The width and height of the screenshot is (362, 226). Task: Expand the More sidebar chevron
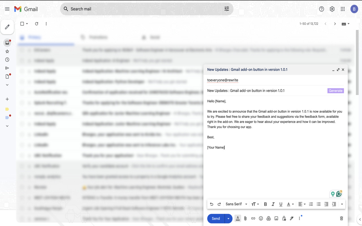coord(7,85)
